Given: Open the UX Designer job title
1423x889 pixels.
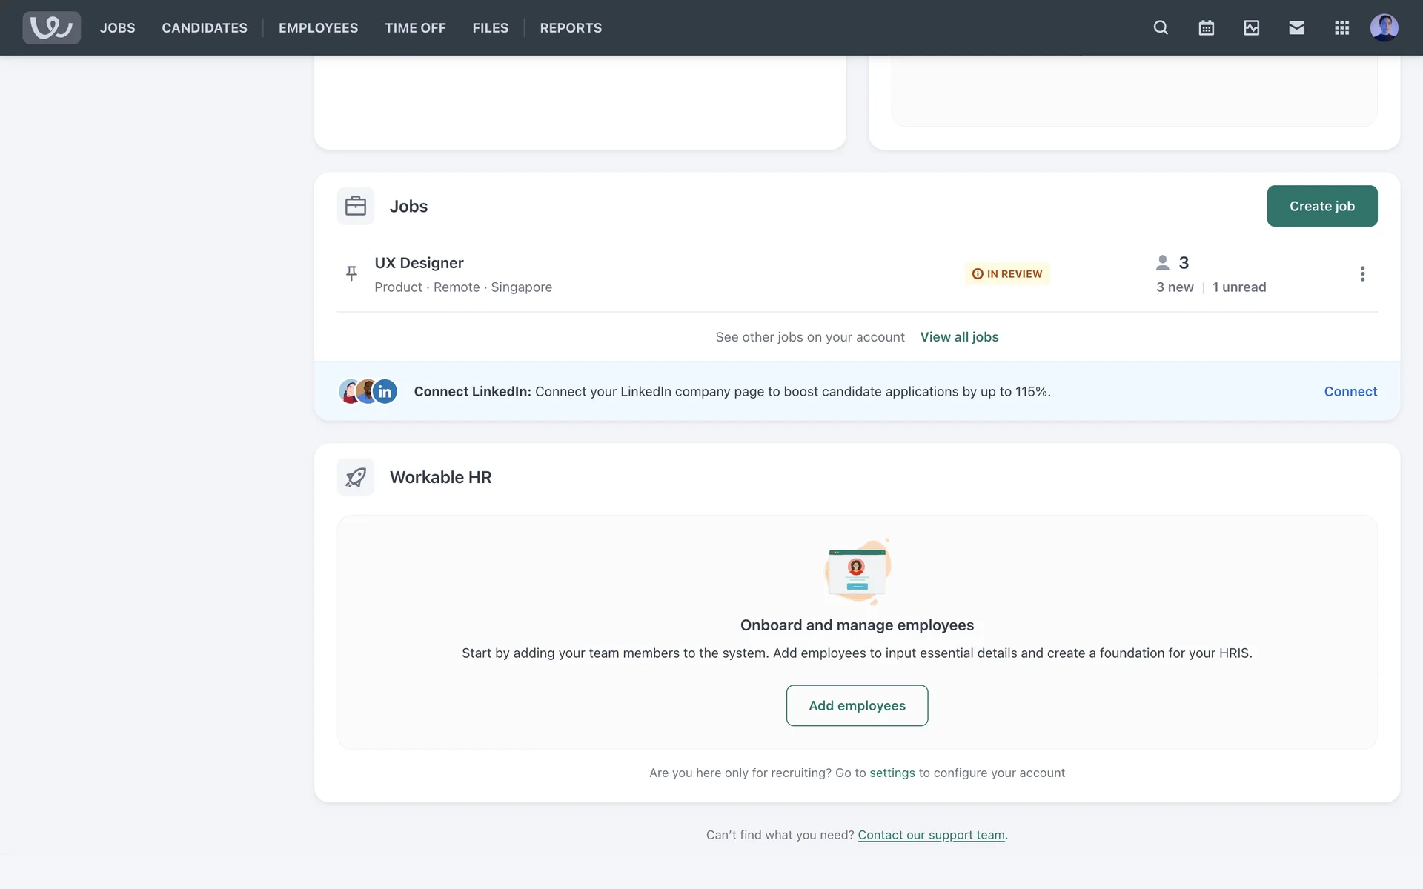Looking at the screenshot, I should (419, 263).
